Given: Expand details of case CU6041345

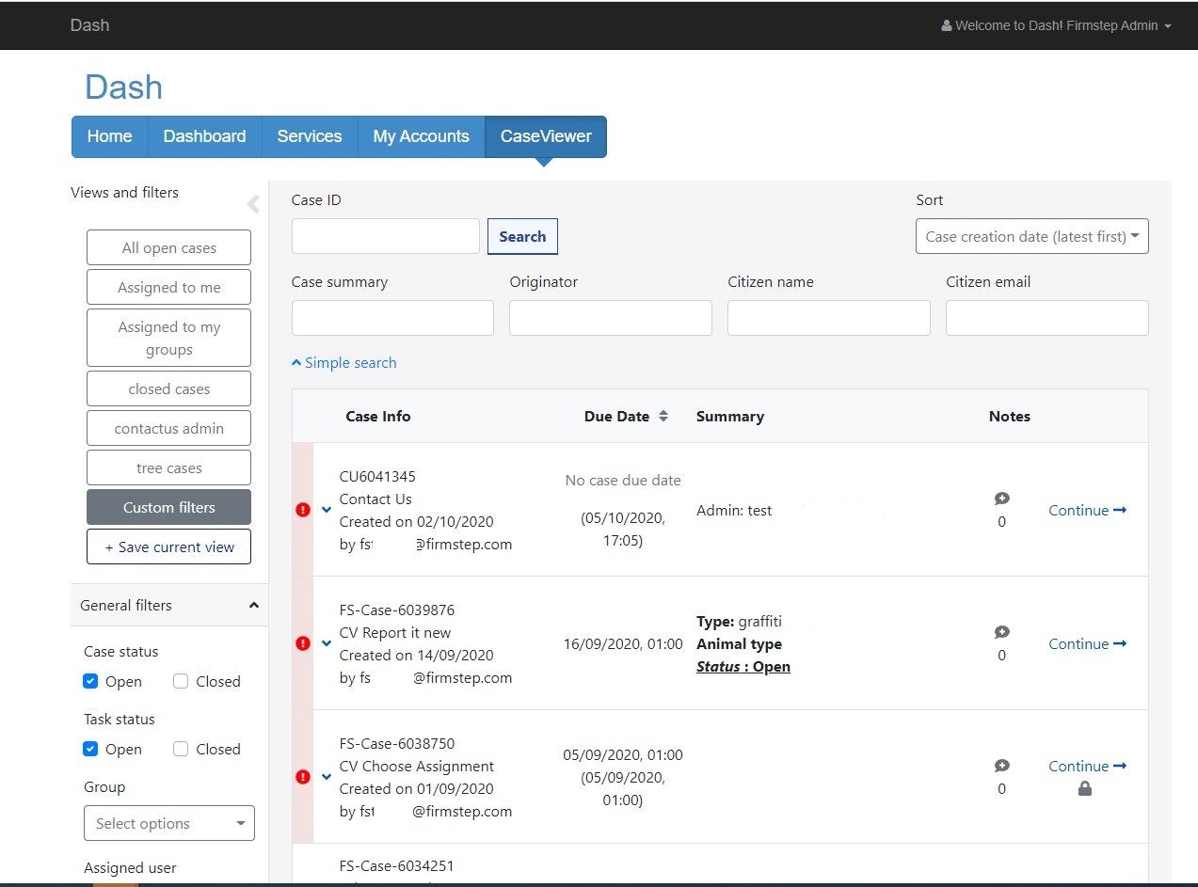Looking at the screenshot, I should 327,510.
